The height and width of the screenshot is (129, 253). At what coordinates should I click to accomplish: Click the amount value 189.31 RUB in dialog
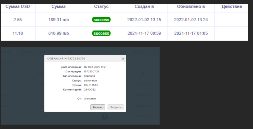(91, 85)
